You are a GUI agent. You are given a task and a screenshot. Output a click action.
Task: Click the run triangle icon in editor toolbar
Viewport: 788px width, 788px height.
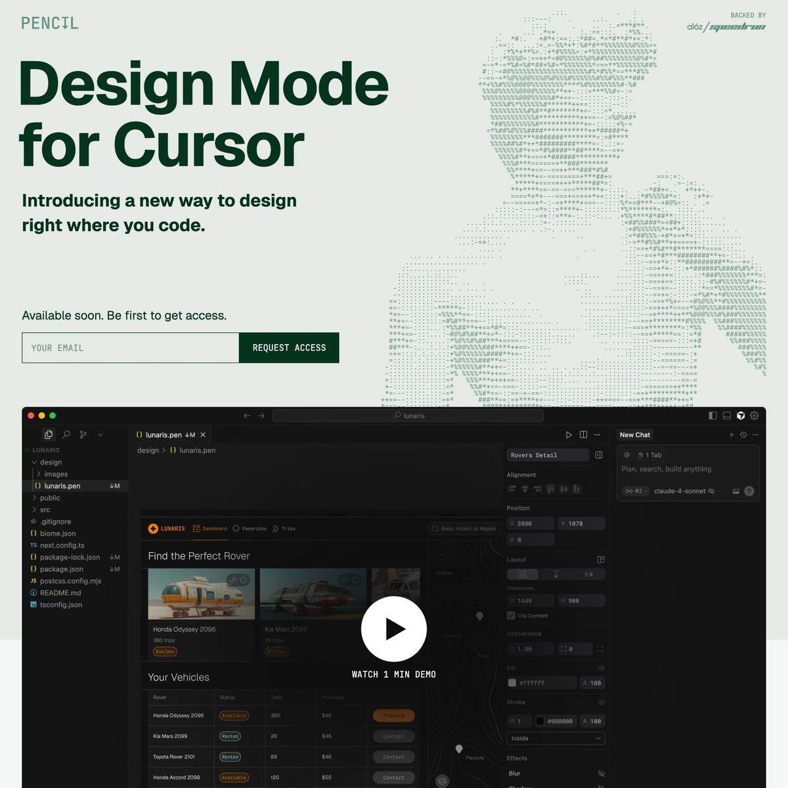[569, 435]
